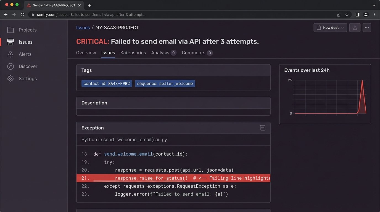
Task: Reload the page in browser
Action: (22, 15)
